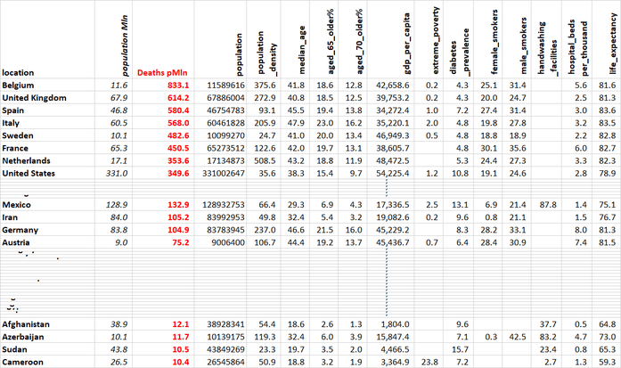Click Sweden's deaths value 482.6

click(x=178, y=135)
